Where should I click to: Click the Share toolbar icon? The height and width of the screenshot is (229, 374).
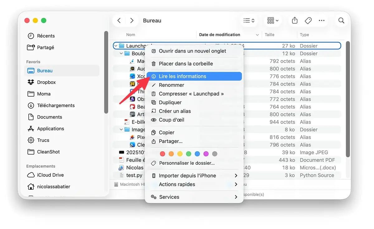pyautogui.click(x=295, y=21)
